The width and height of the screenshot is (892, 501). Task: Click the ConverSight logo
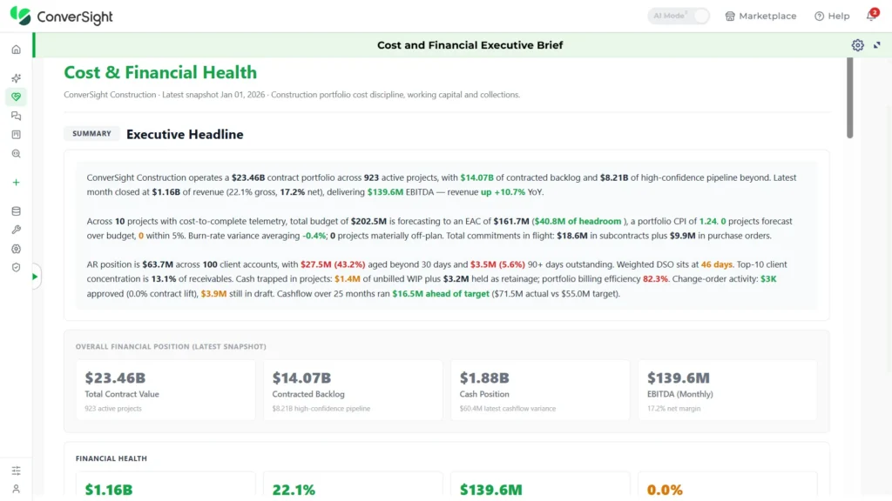tap(62, 17)
